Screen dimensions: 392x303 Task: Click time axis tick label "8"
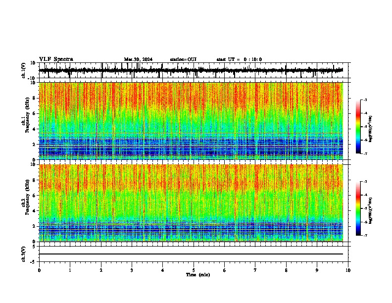point(286,270)
